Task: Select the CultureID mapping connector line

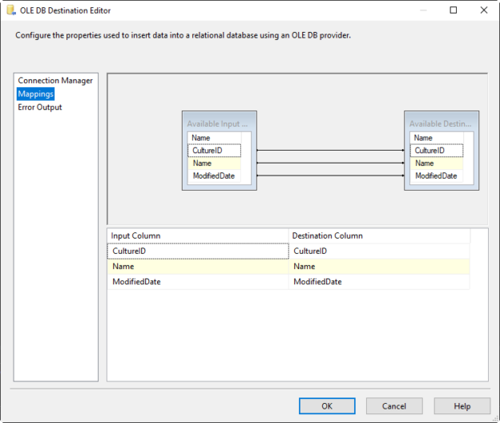Action: coord(330,150)
